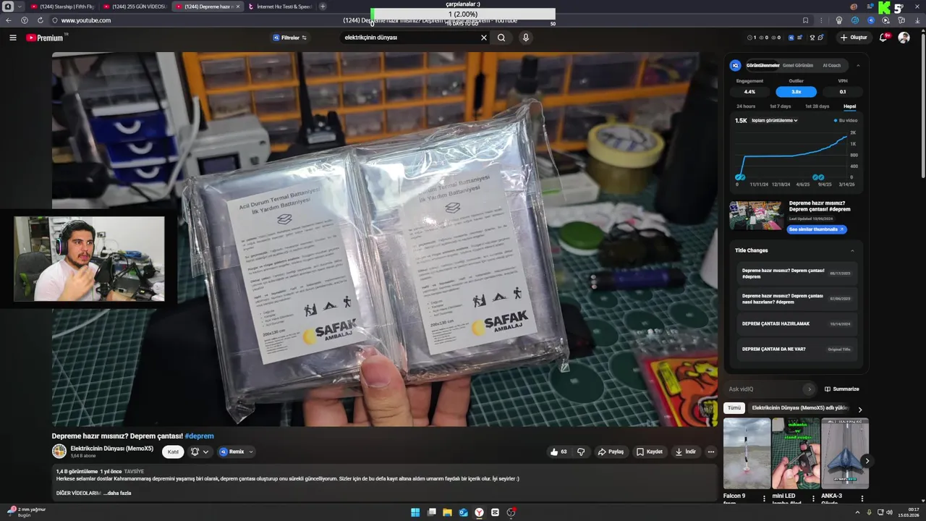Select the Hepsi range
The width and height of the screenshot is (926, 521).
pyautogui.click(x=849, y=106)
